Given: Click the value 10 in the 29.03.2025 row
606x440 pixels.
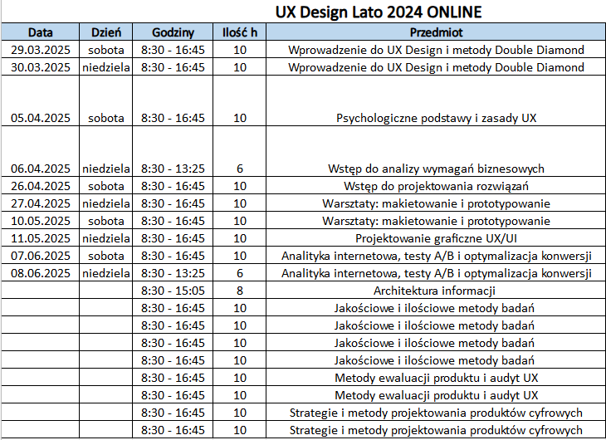Looking at the screenshot, I should pos(240,50).
